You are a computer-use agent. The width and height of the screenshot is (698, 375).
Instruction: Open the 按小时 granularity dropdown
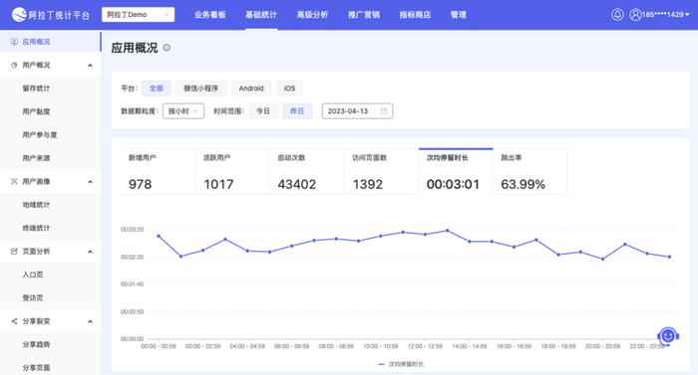[x=183, y=111]
